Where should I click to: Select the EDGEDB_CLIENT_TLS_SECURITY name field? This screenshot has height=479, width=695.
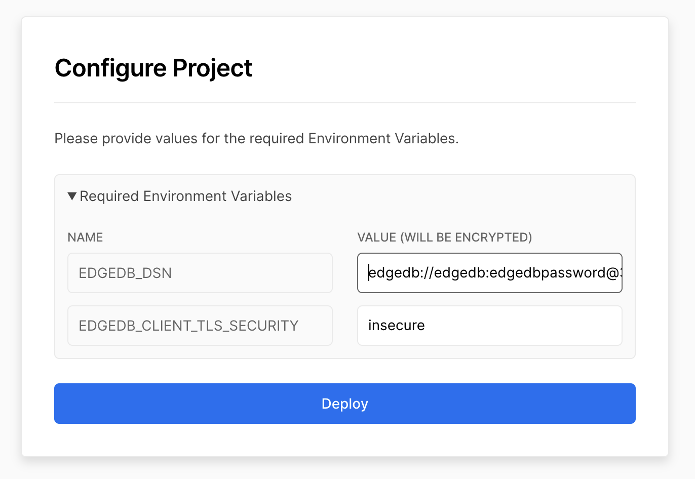200,326
